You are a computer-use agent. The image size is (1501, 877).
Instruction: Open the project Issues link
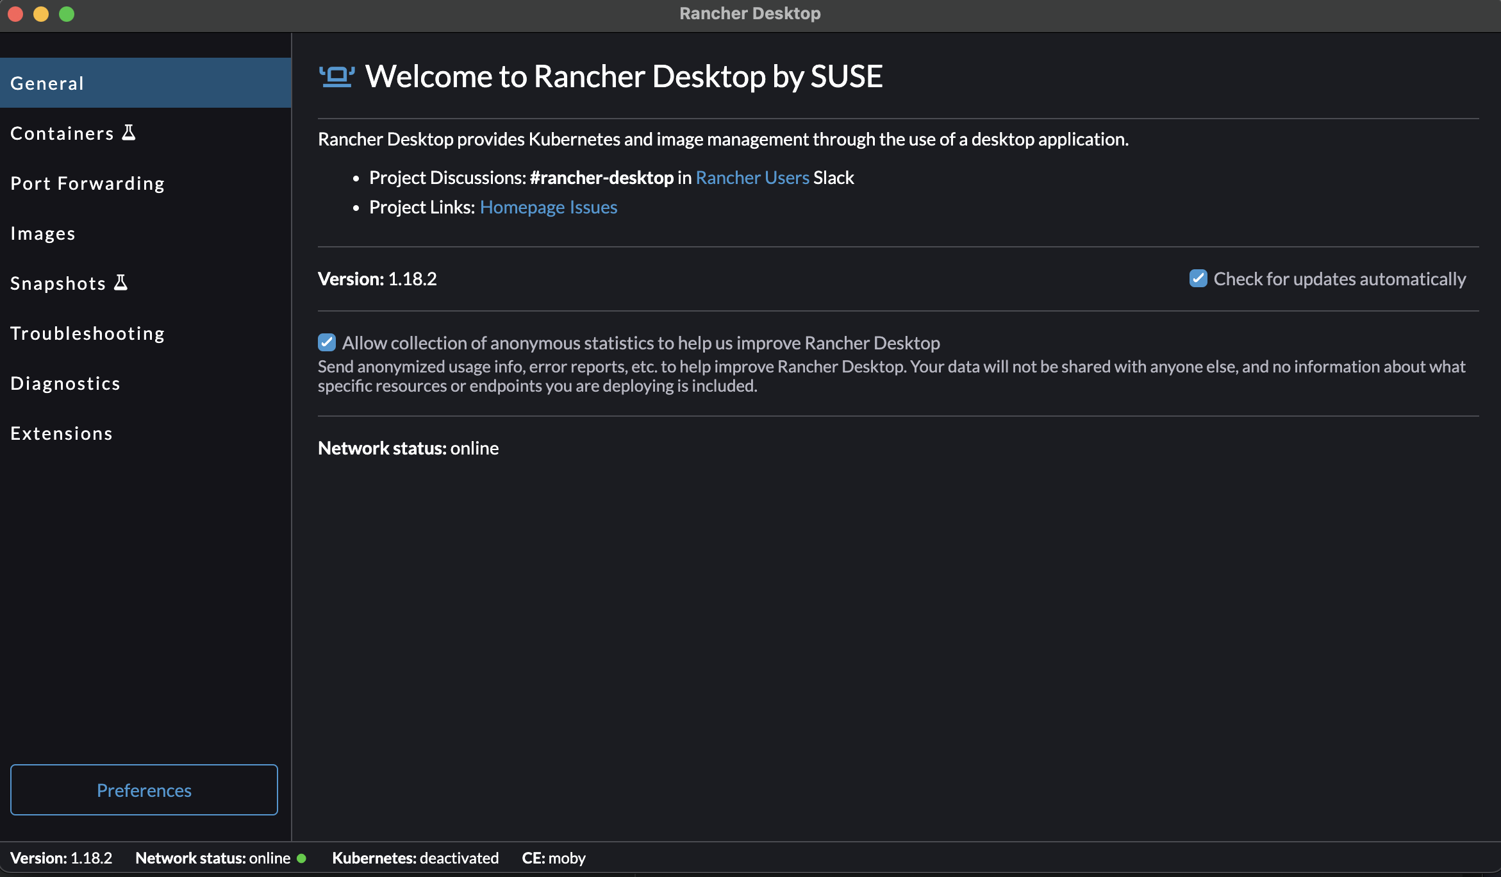(x=593, y=207)
